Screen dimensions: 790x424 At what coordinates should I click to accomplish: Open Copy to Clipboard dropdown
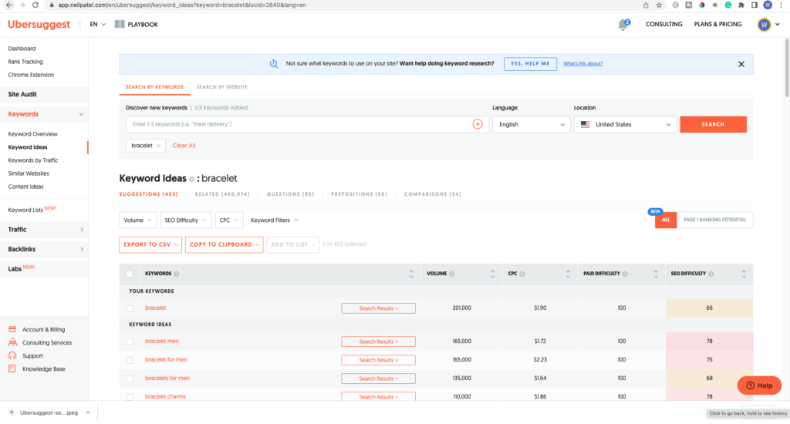224,244
